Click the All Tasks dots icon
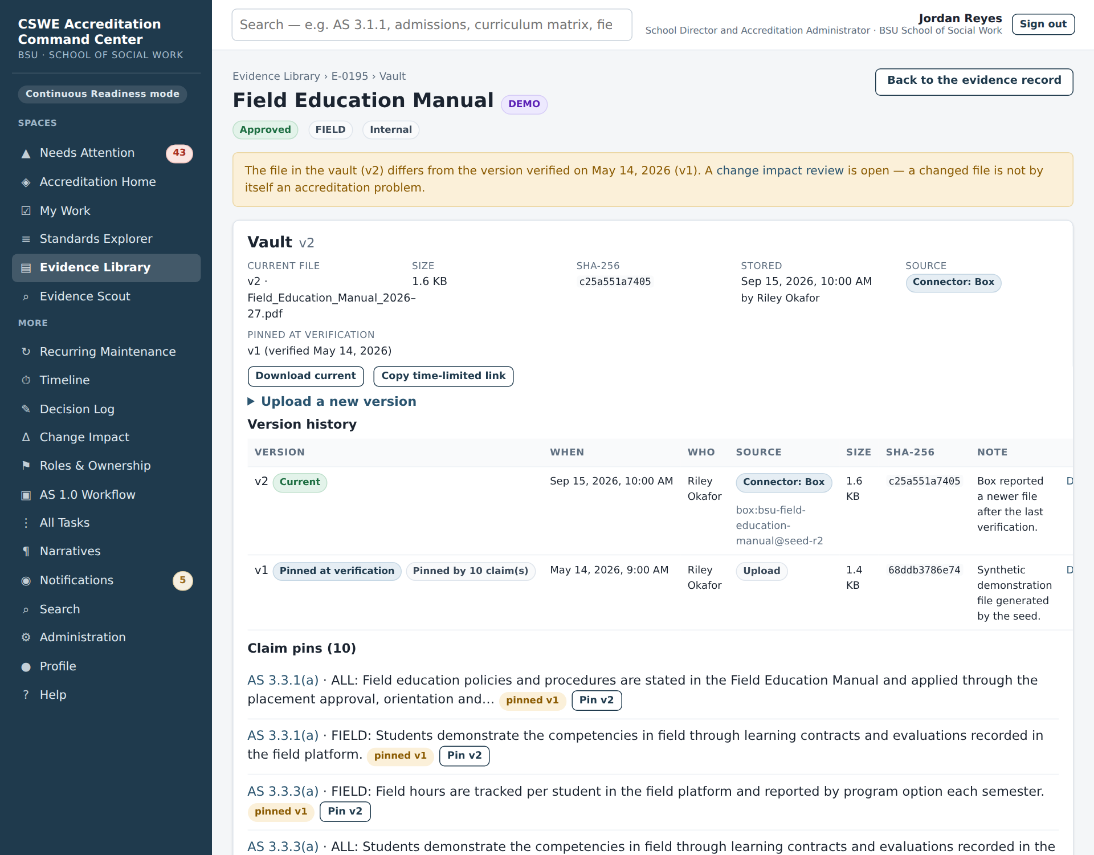 click(26, 523)
